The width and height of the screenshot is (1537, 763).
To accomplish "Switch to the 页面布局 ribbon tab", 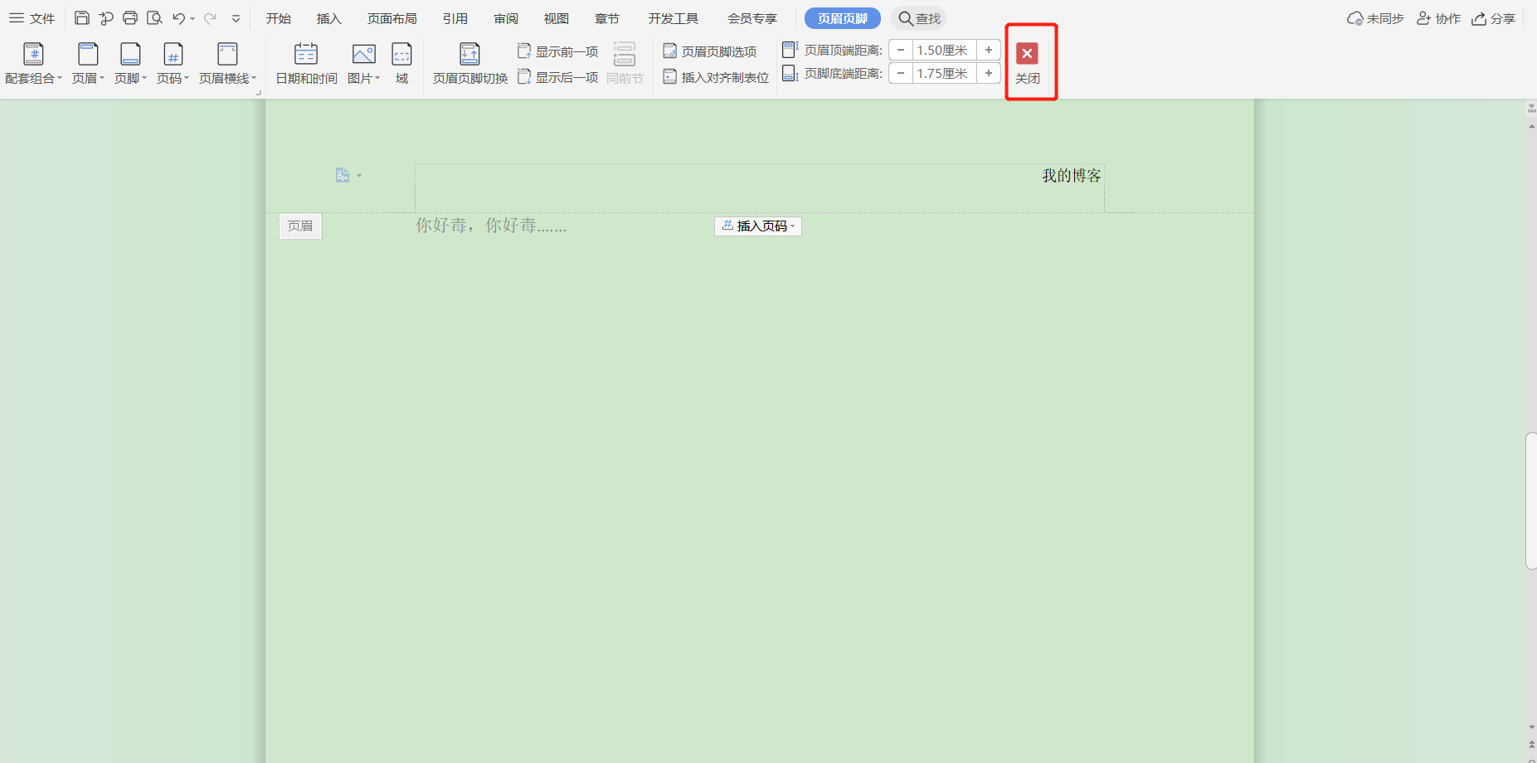I will 392,17.
